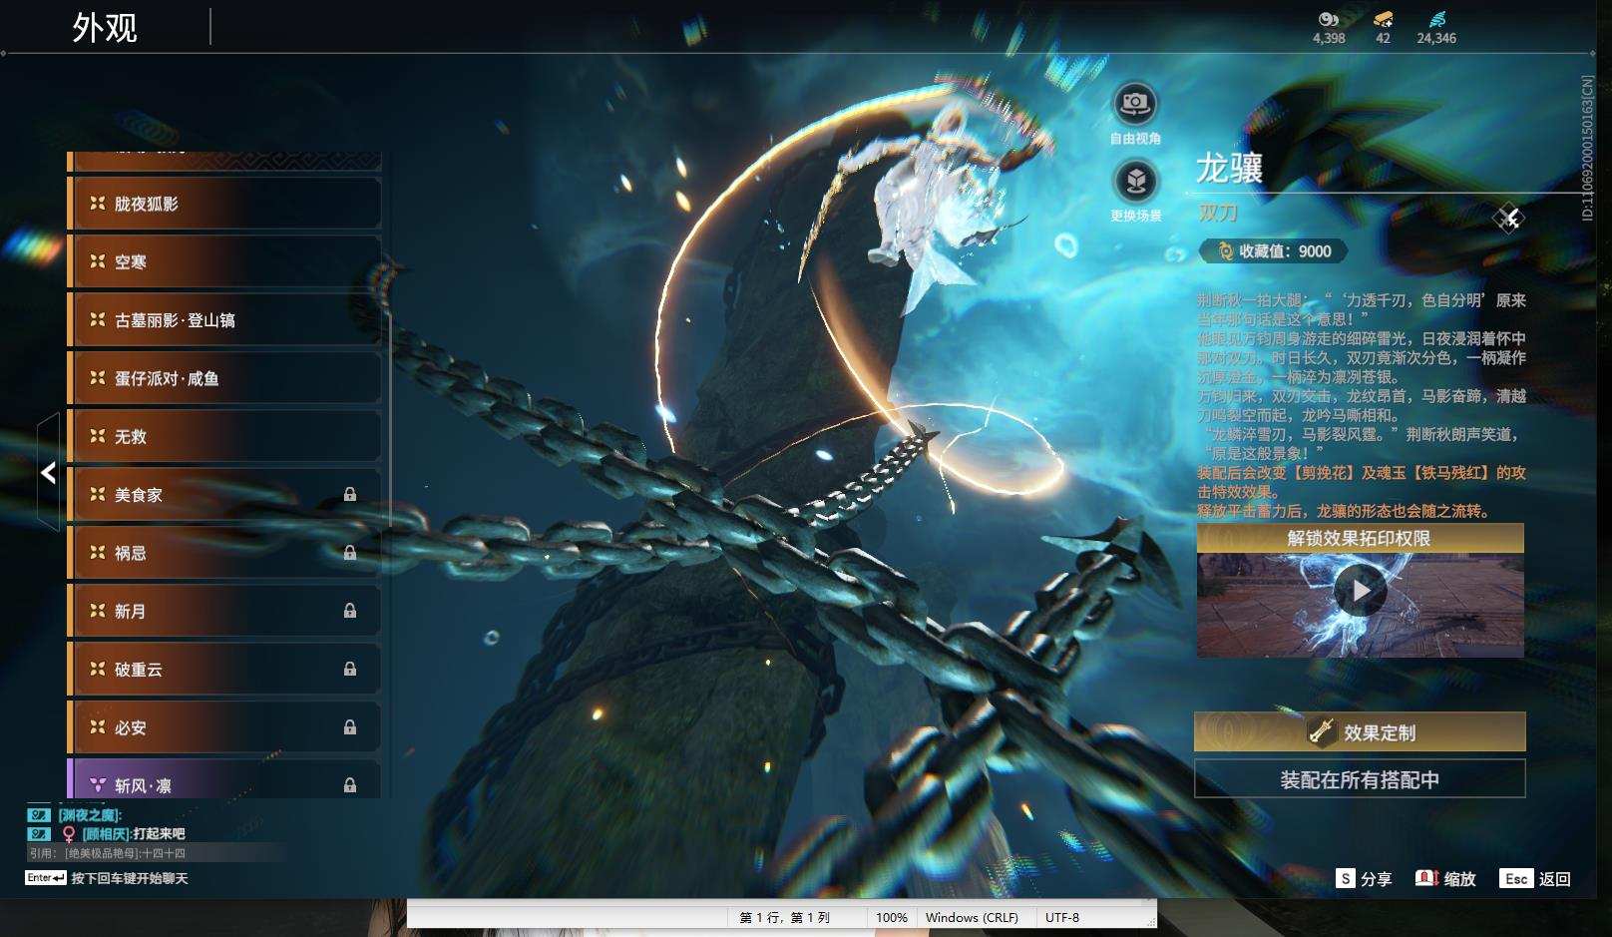This screenshot has width=1612, height=937.
Task: Click the Enter key chat prompt
Action: click(107, 878)
